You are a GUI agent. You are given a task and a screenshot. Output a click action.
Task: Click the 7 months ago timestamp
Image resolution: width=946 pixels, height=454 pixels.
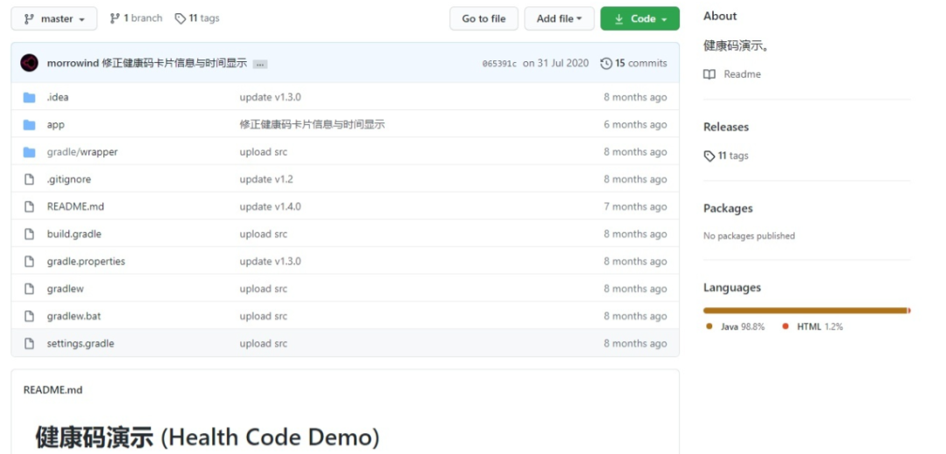pos(635,206)
